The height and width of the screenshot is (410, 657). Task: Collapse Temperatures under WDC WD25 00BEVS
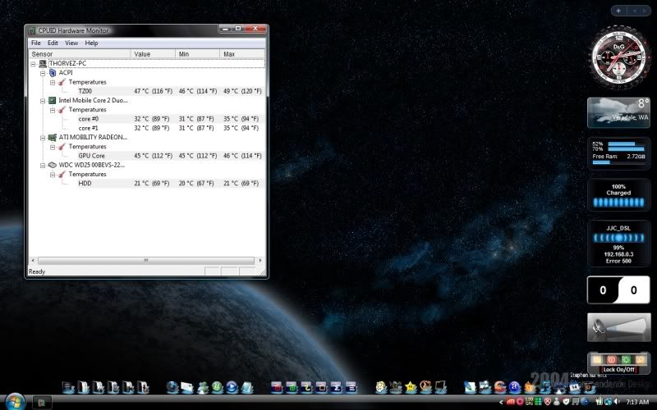(53, 174)
